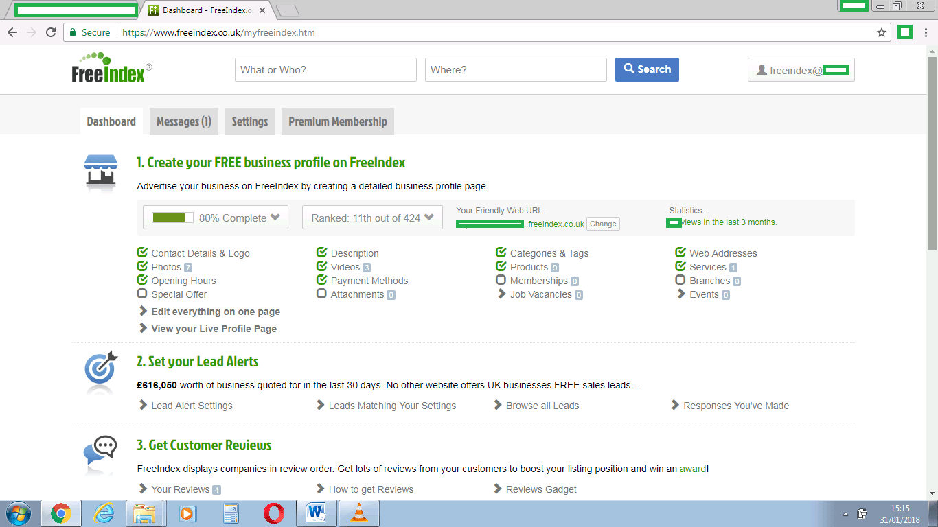Viewport: 938px width, 527px height.
Task: Switch to the Messages tab
Action: tap(183, 121)
